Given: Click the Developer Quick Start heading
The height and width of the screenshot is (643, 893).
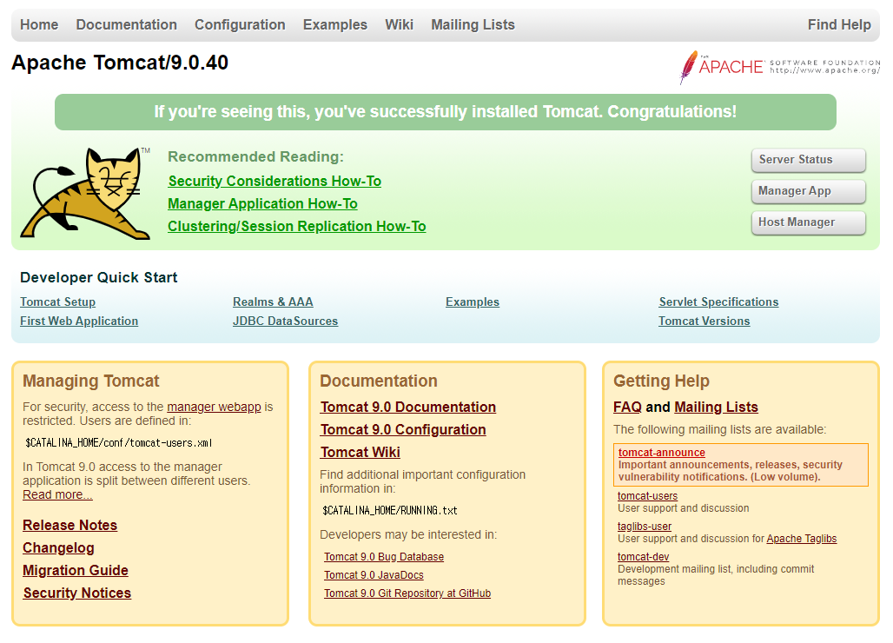Looking at the screenshot, I should 98,277.
